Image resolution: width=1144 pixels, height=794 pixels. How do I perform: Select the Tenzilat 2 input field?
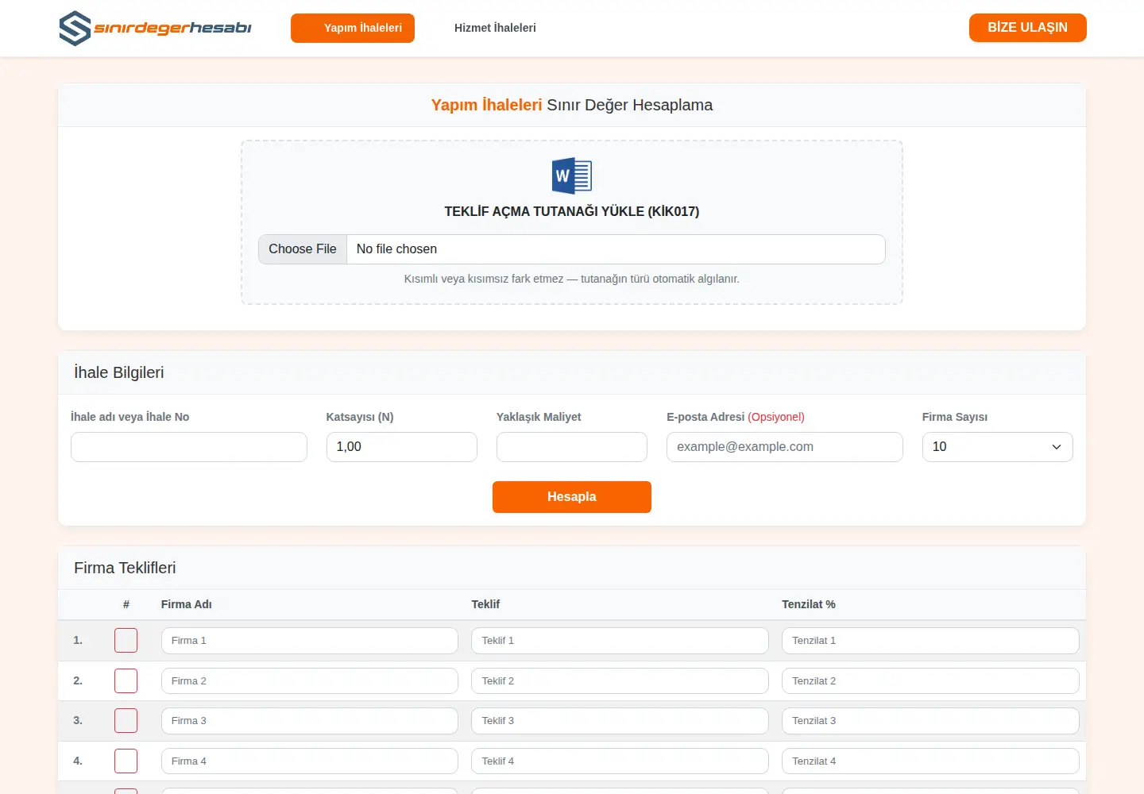coord(930,681)
